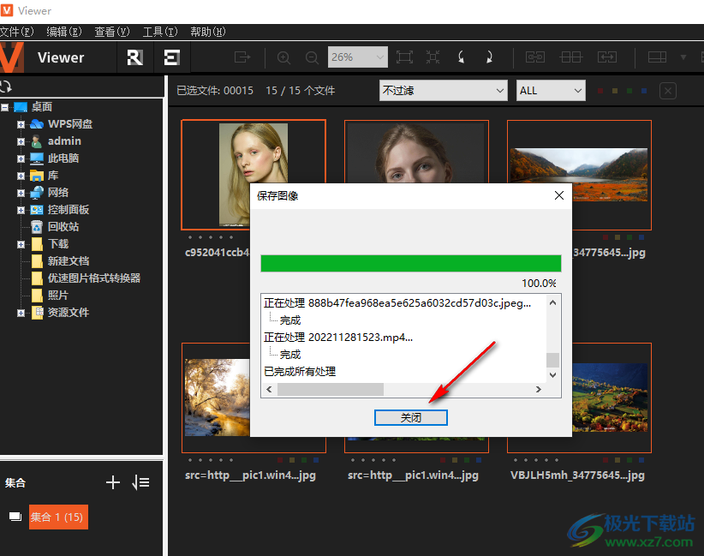The height and width of the screenshot is (556, 704).
Task: Click the collection monitor icon beside 集合 1
Action: tap(15, 517)
